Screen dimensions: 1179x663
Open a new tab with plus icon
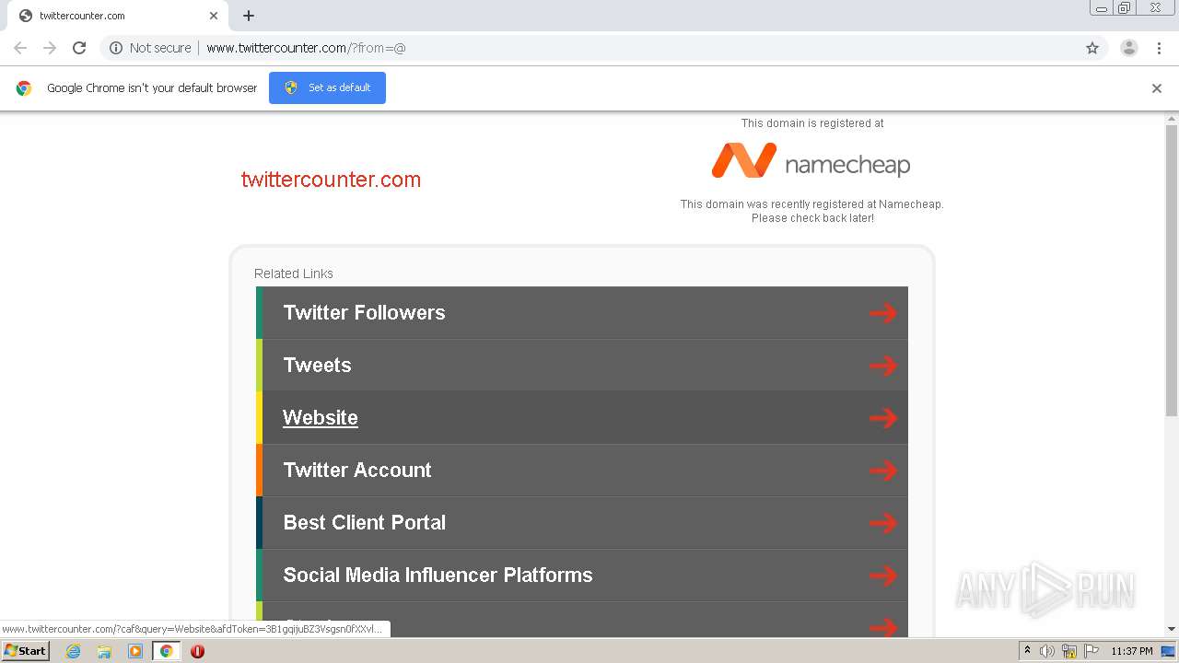249,16
